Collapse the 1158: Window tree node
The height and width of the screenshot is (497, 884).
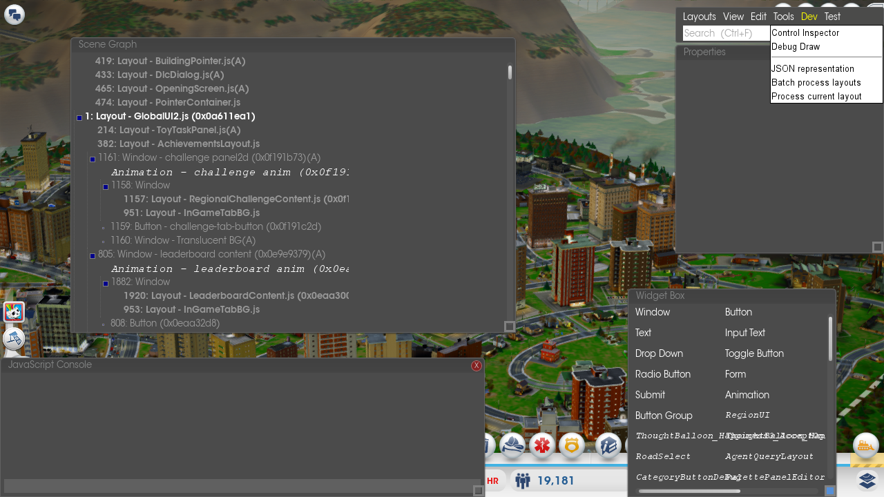[106, 187]
